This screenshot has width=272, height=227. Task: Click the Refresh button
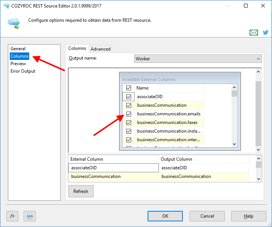81,191
